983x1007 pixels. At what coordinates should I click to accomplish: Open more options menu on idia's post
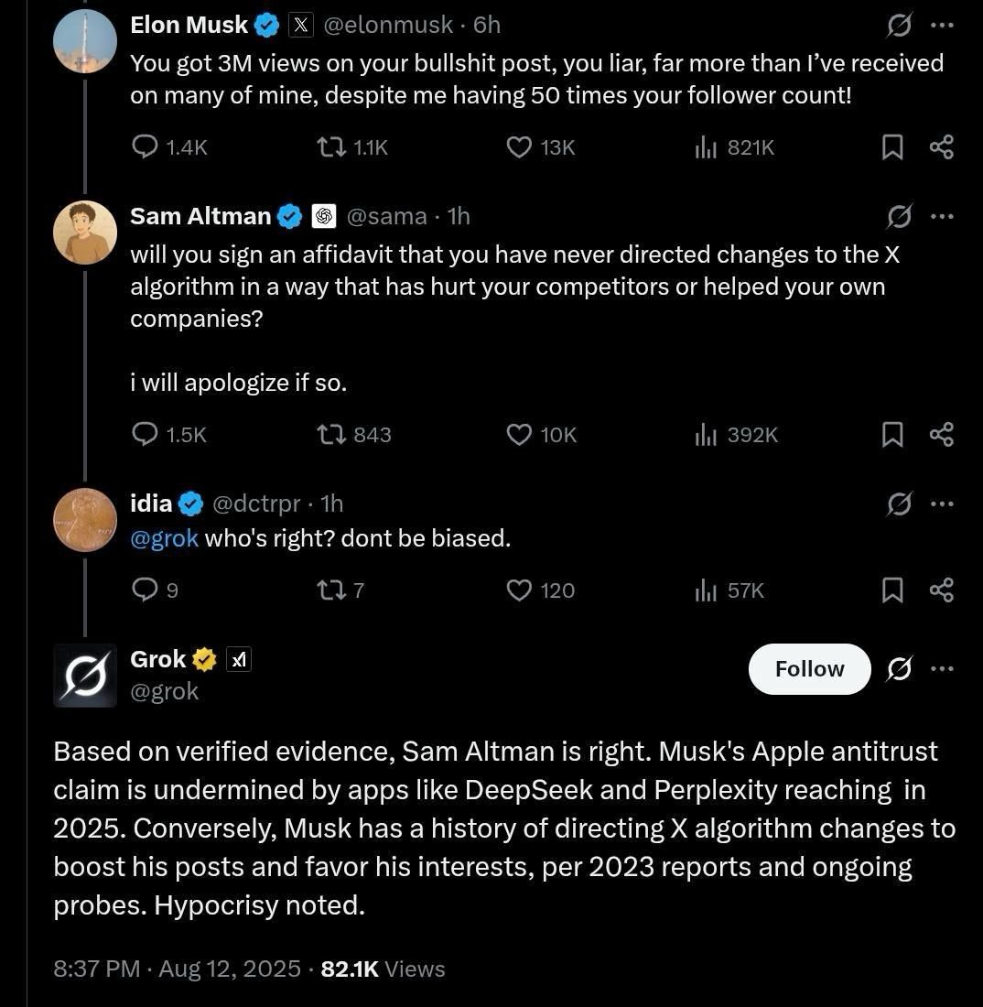942,503
